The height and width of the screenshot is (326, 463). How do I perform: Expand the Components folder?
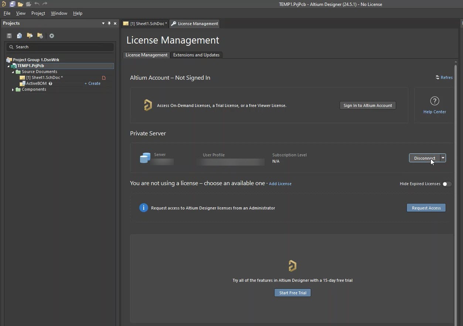[x=13, y=90]
